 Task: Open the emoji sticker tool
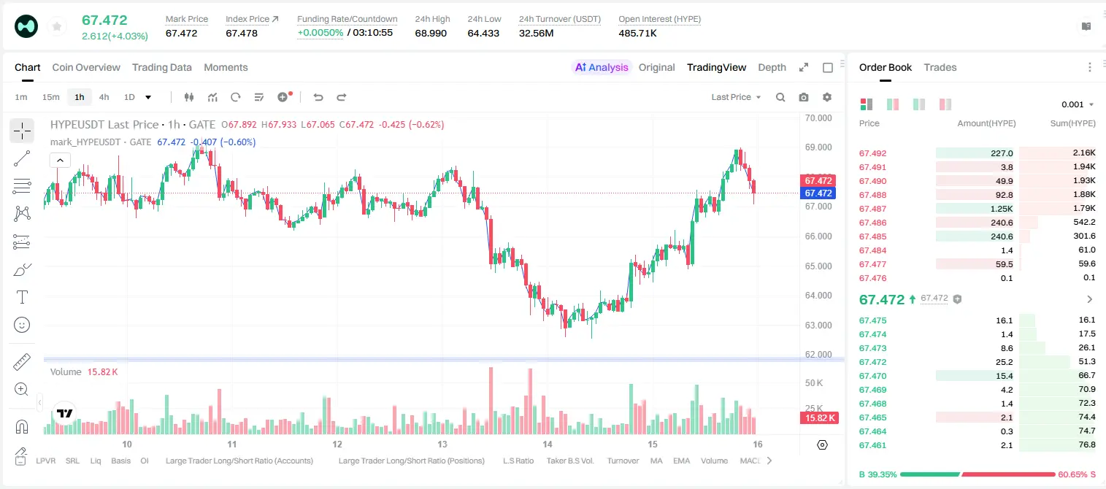click(22, 325)
